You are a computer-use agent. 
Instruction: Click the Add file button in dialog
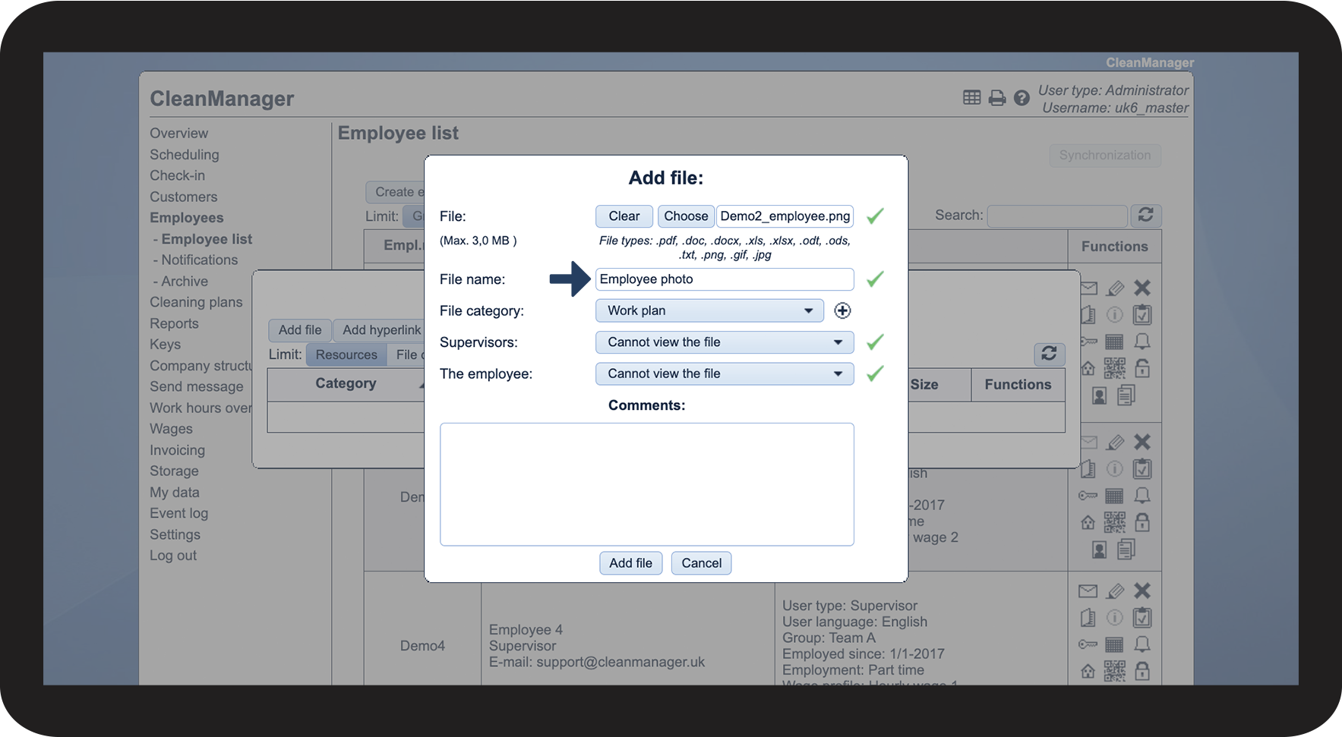(630, 563)
